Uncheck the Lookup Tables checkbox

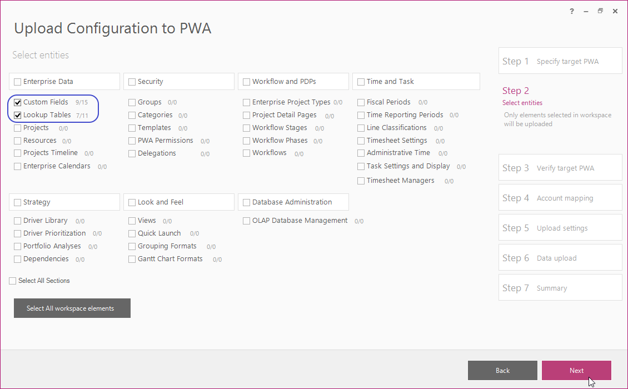[18, 116]
